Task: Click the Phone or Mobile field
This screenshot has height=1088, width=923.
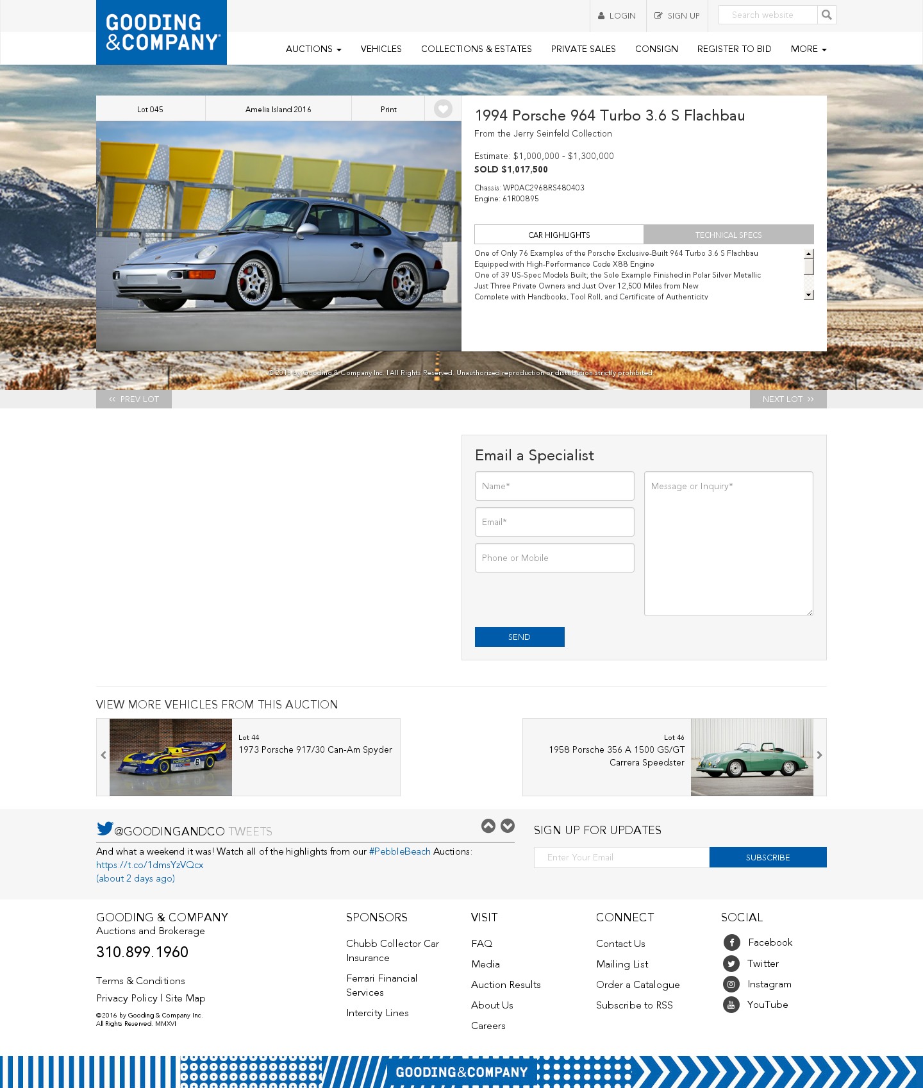Action: 554,558
